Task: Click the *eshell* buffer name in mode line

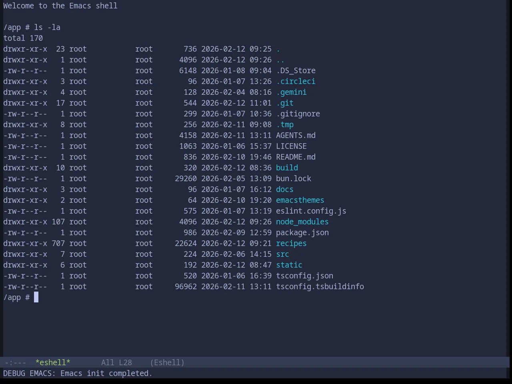Action: [53, 362]
